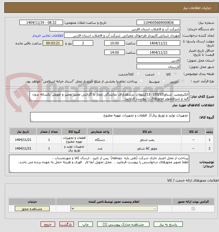Click the remaining time 00:03:21 field
219x232 pixels.
click(x=53, y=43)
